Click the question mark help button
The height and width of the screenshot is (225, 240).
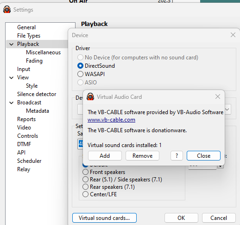pyautogui.click(x=177, y=156)
